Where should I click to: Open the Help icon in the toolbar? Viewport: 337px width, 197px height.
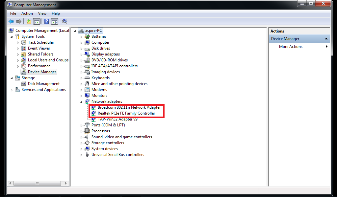pyautogui.click(x=46, y=21)
